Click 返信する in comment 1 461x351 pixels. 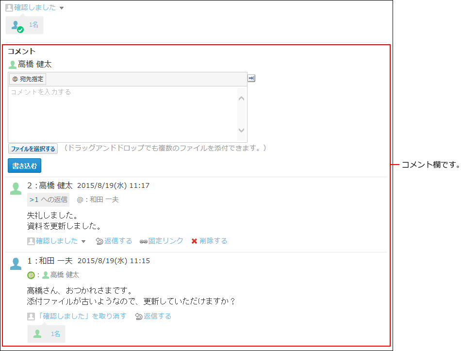pos(158,316)
